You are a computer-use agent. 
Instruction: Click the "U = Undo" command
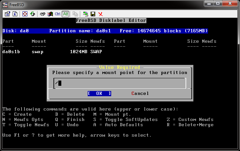67,125
